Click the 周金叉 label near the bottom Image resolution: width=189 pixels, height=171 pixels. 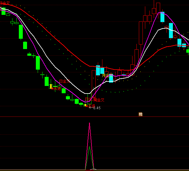pyautogui.click(x=99, y=100)
